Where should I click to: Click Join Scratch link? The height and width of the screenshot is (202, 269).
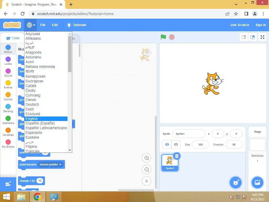[x=240, y=25]
